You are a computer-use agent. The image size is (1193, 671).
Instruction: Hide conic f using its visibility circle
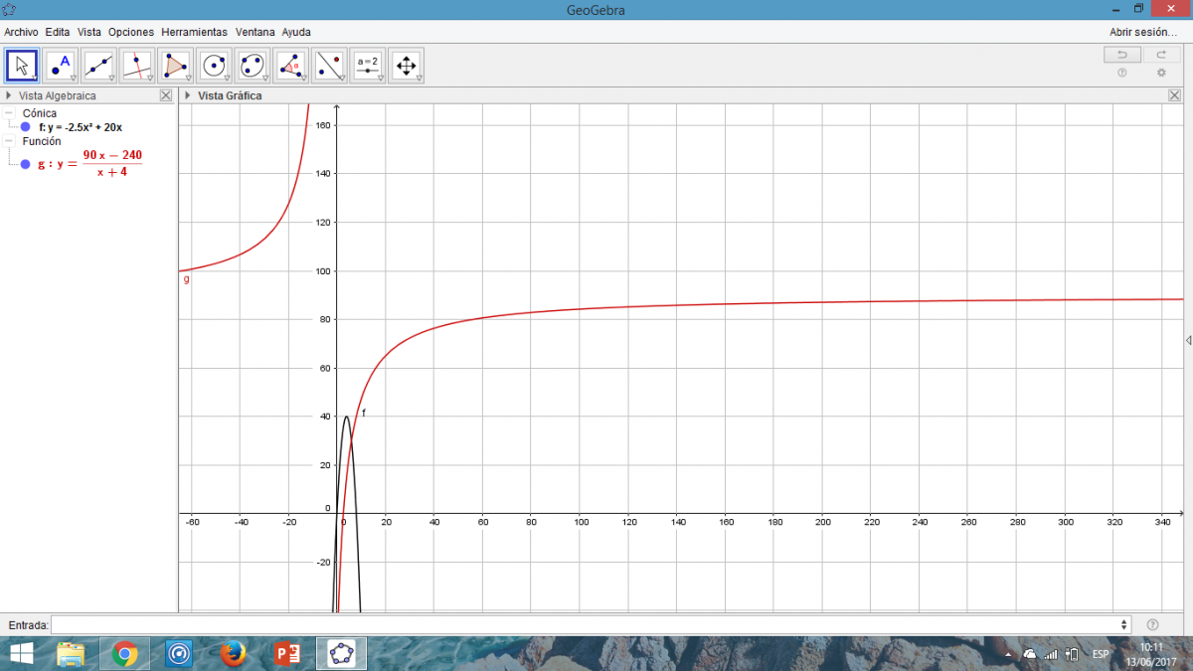point(26,127)
